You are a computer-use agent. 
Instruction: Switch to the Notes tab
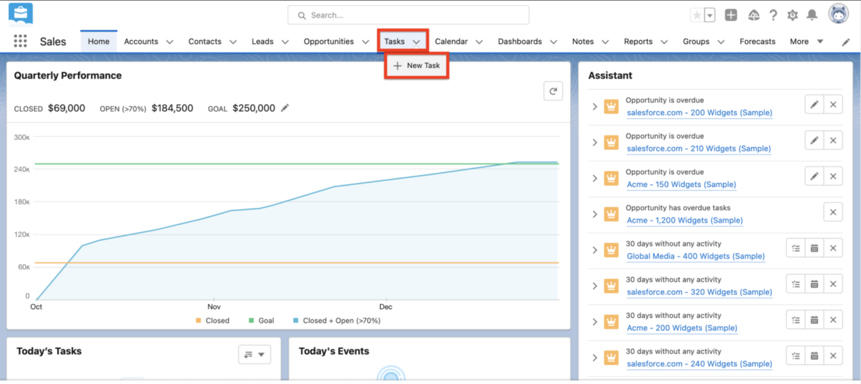(x=583, y=41)
